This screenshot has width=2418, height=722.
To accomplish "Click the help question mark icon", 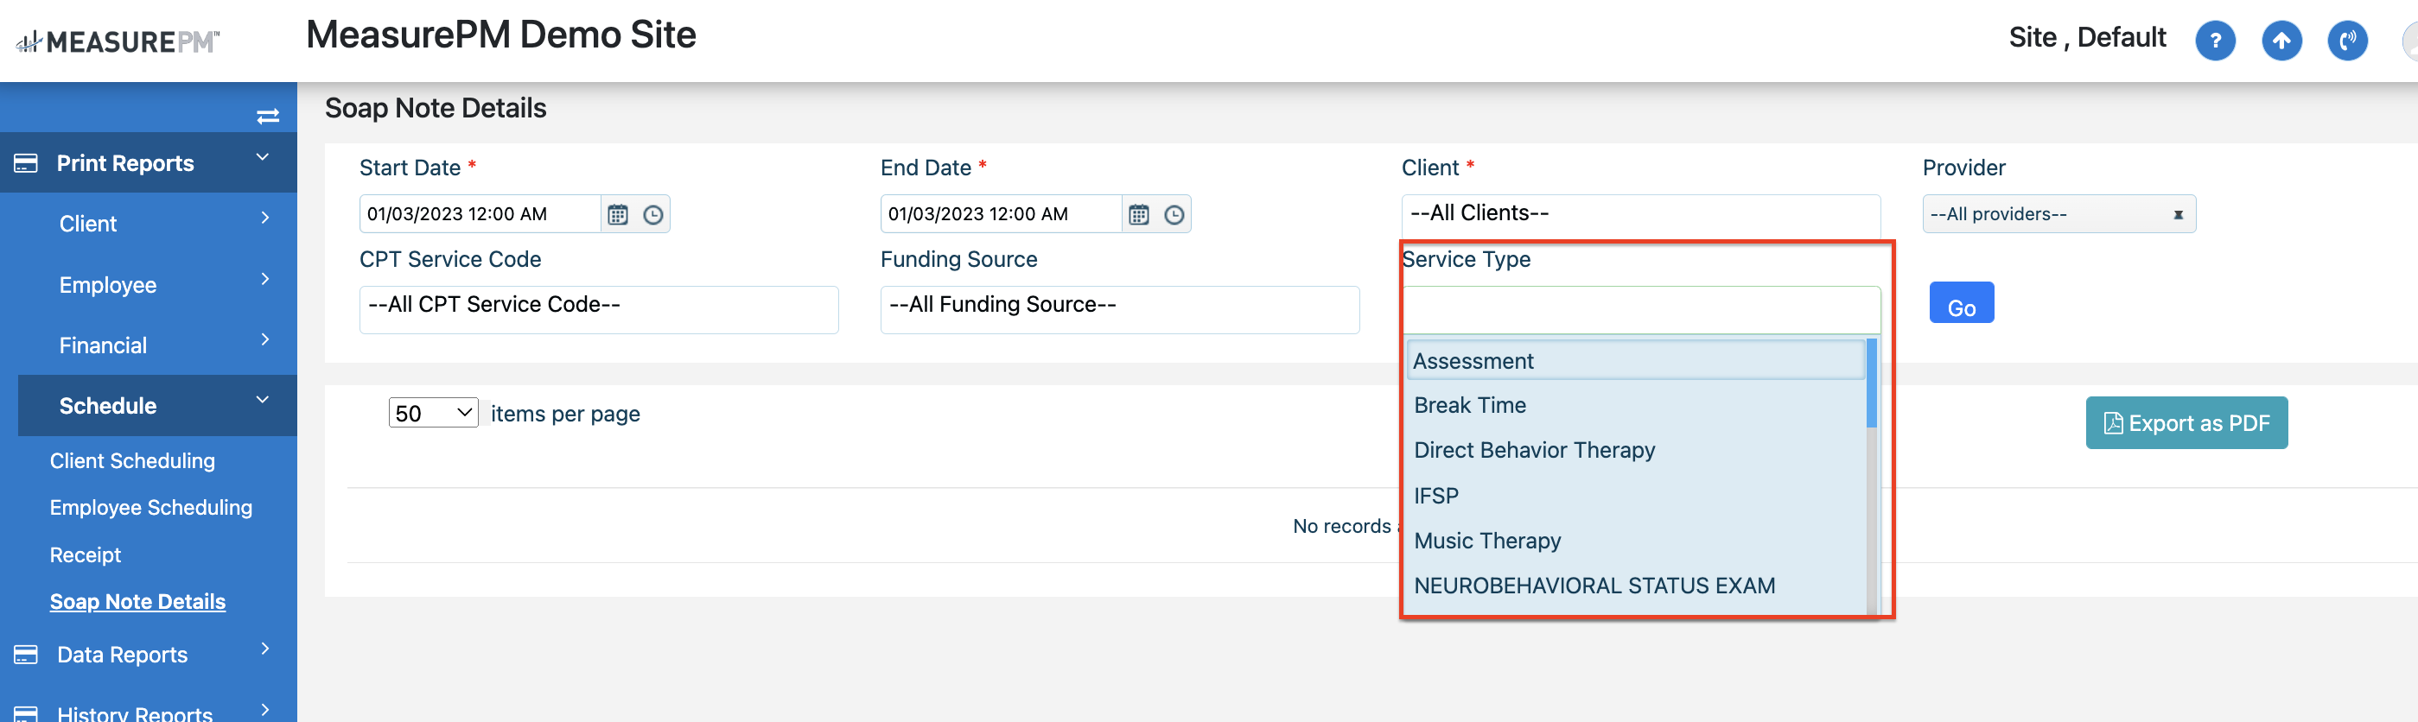I will pyautogui.click(x=2215, y=41).
